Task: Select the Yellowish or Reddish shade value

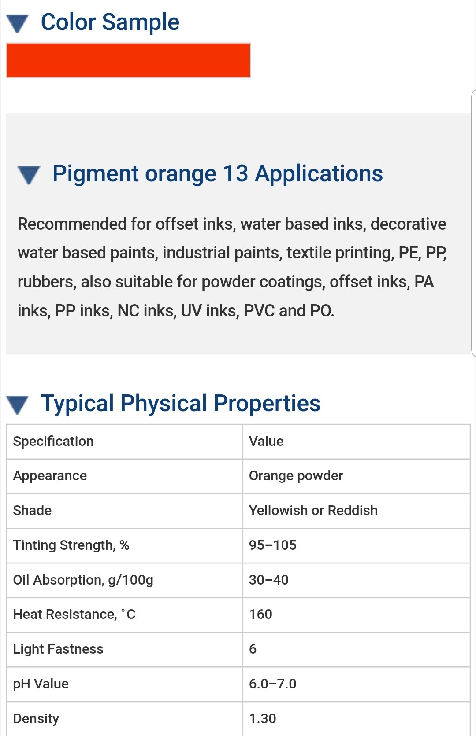Action: coord(313,511)
